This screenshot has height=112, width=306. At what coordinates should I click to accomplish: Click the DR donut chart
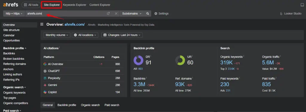click(x=139, y=60)
